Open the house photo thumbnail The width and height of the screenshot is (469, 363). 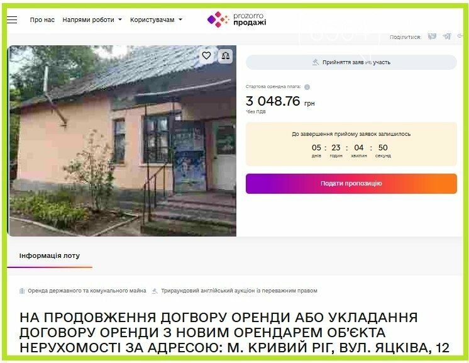[x=122, y=141]
